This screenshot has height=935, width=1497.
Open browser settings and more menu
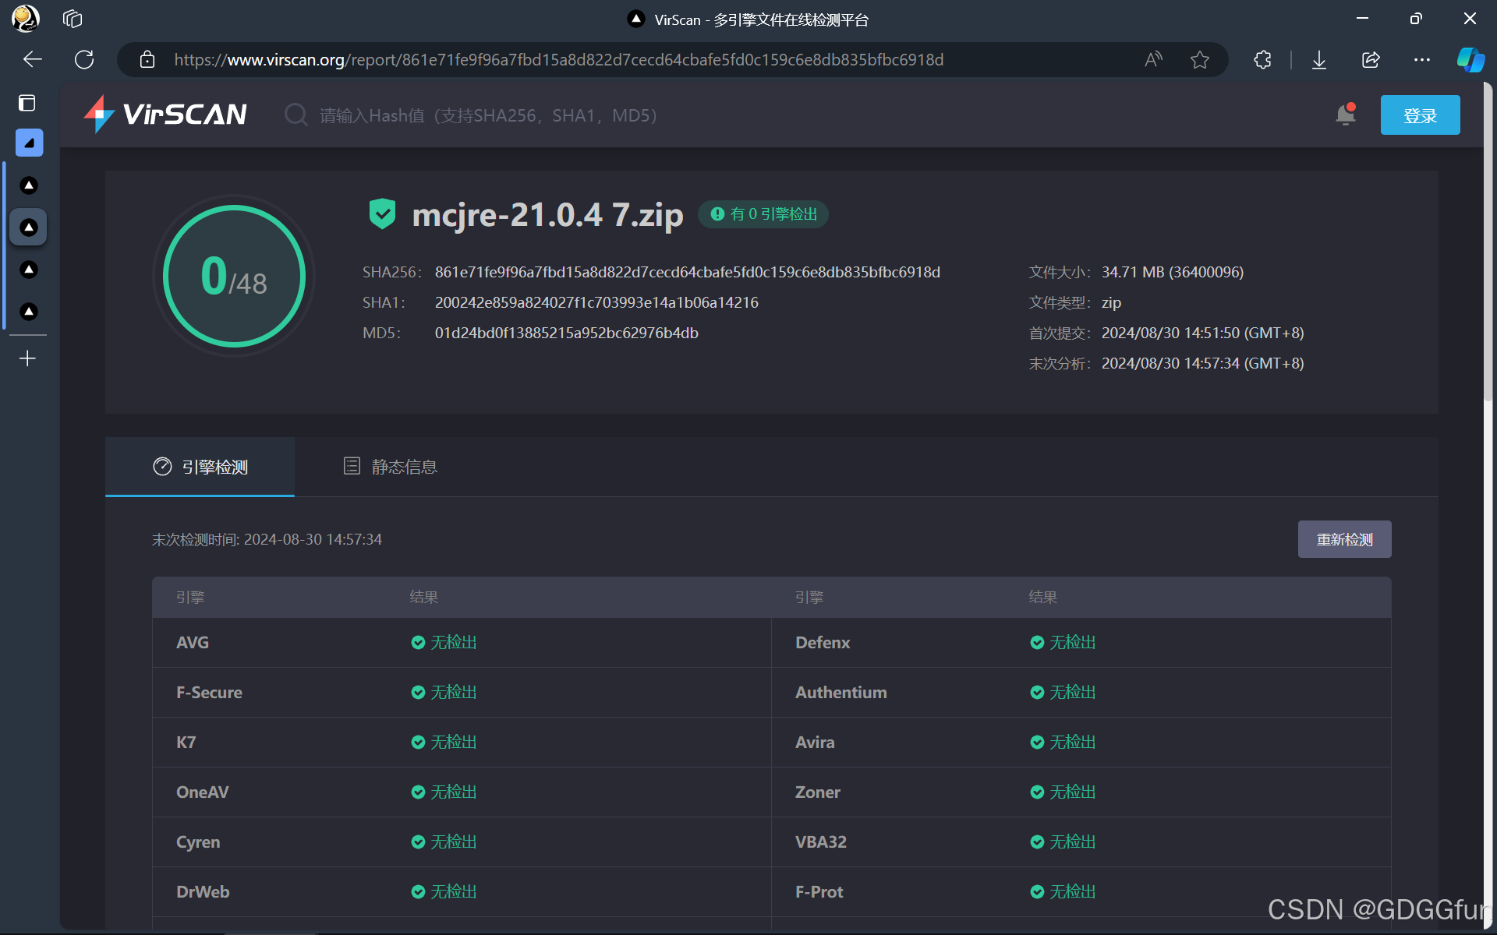point(1422,60)
